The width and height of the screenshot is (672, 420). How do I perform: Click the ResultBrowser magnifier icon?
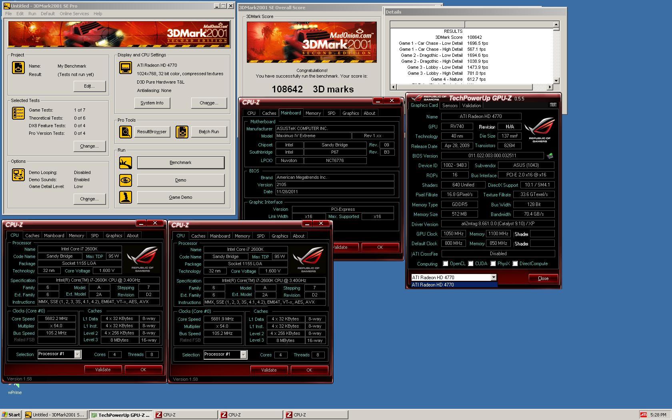[x=126, y=132]
